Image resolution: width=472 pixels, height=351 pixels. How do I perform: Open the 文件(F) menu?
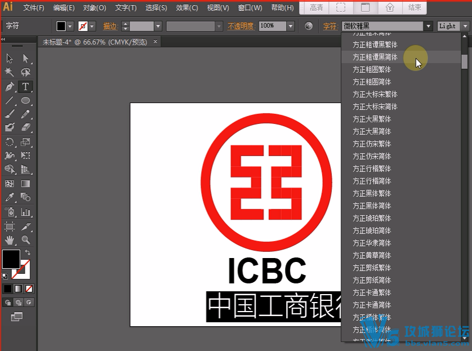34,8
